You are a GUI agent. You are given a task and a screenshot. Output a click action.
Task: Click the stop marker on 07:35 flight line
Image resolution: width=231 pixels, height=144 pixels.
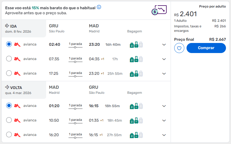pyautogui.click(x=75, y=62)
